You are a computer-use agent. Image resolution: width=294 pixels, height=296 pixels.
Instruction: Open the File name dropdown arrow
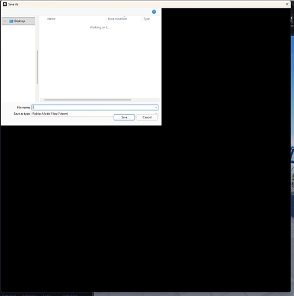pos(156,108)
